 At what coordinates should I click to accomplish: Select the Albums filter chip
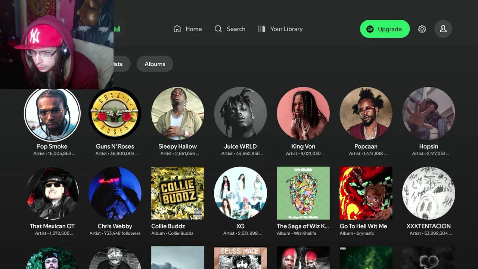click(x=155, y=64)
